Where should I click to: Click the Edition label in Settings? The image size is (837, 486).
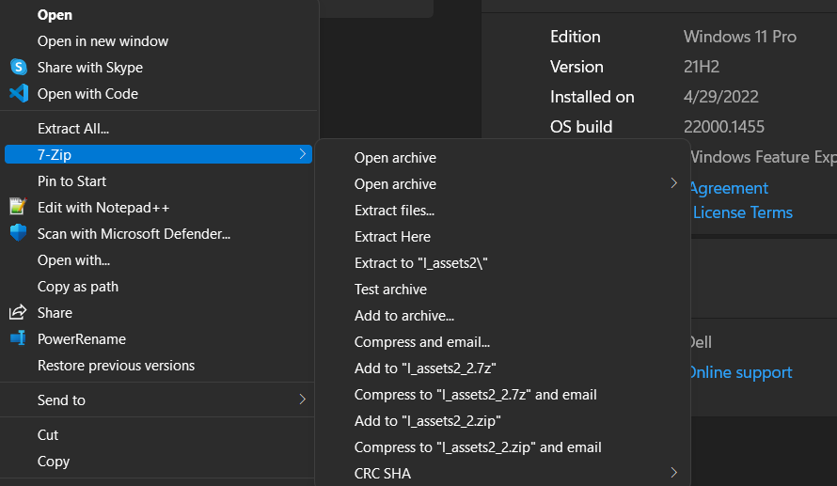(576, 37)
